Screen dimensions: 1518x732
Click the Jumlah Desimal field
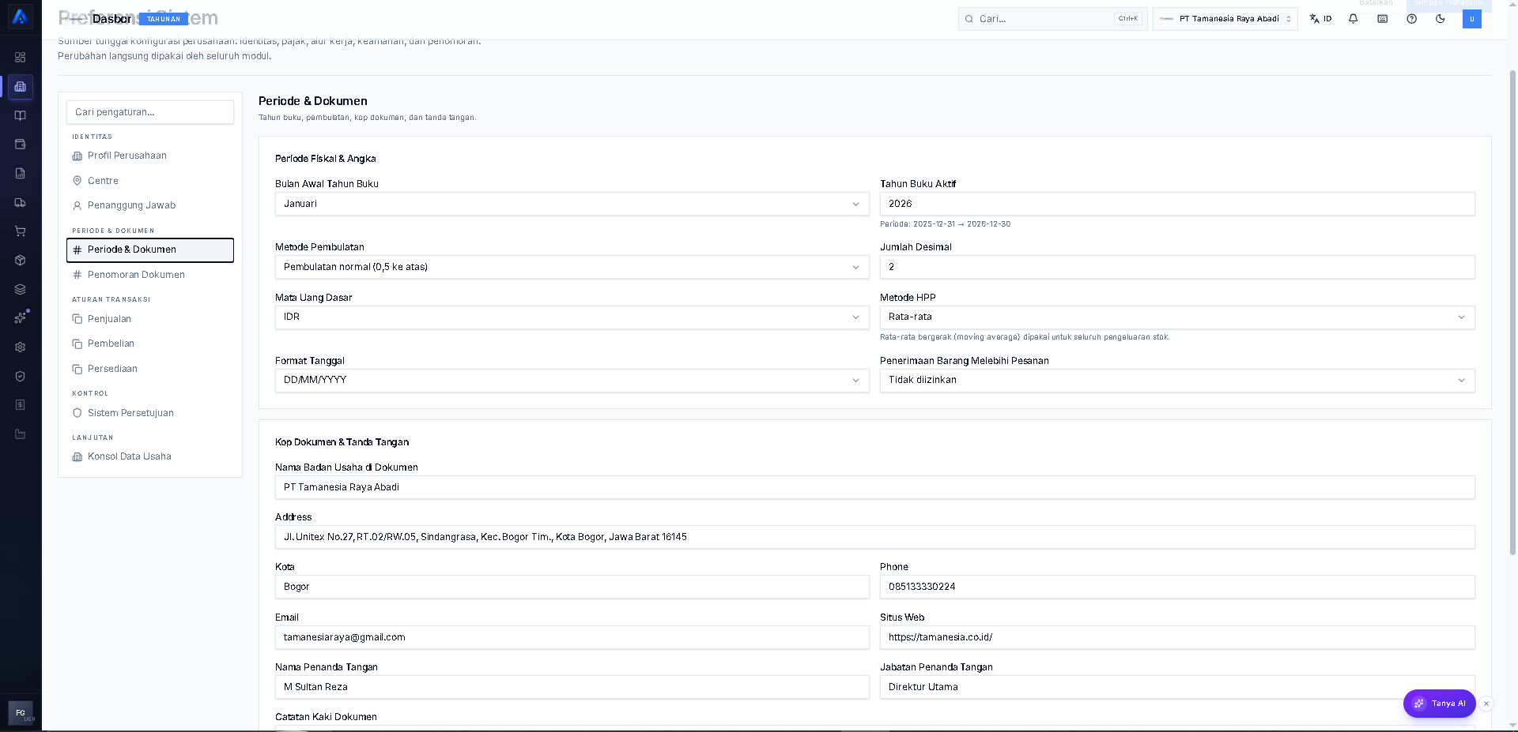coord(1177,267)
